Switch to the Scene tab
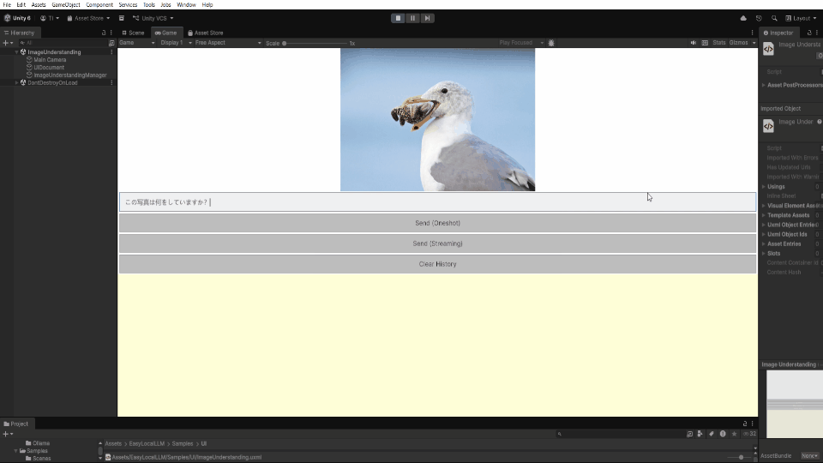This screenshot has height=463, width=823. coord(134,33)
